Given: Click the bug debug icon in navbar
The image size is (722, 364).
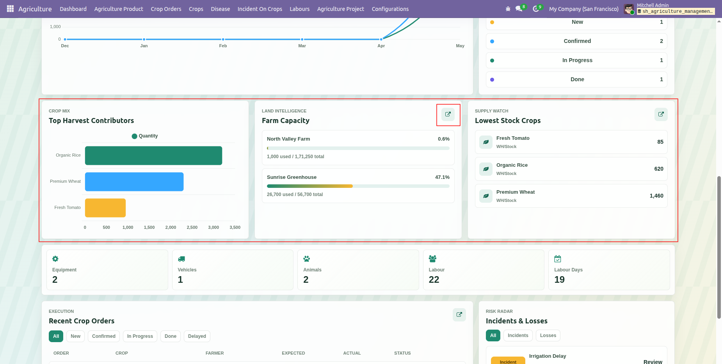Looking at the screenshot, I should click(x=508, y=9).
